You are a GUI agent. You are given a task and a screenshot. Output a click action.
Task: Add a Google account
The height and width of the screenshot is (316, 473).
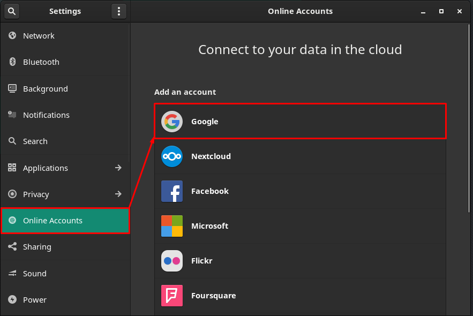click(x=300, y=121)
